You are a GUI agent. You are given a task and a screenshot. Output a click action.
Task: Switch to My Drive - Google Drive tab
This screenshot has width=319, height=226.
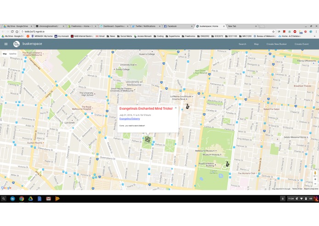tap(17, 26)
